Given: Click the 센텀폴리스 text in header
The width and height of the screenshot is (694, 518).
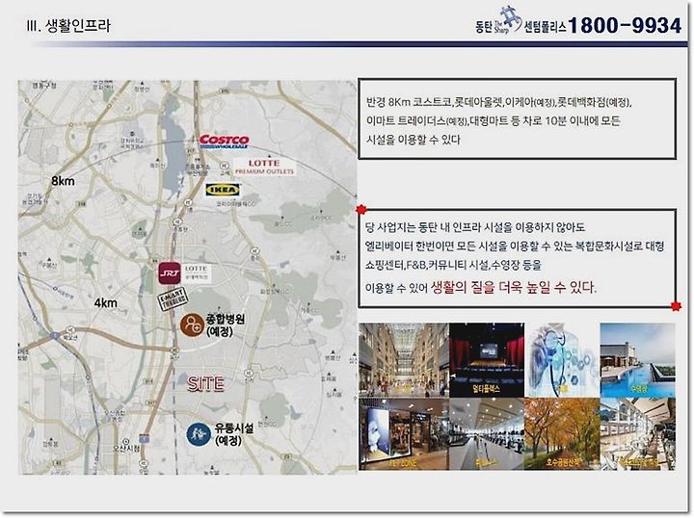Looking at the screenshot, I should tap(545, 27).
